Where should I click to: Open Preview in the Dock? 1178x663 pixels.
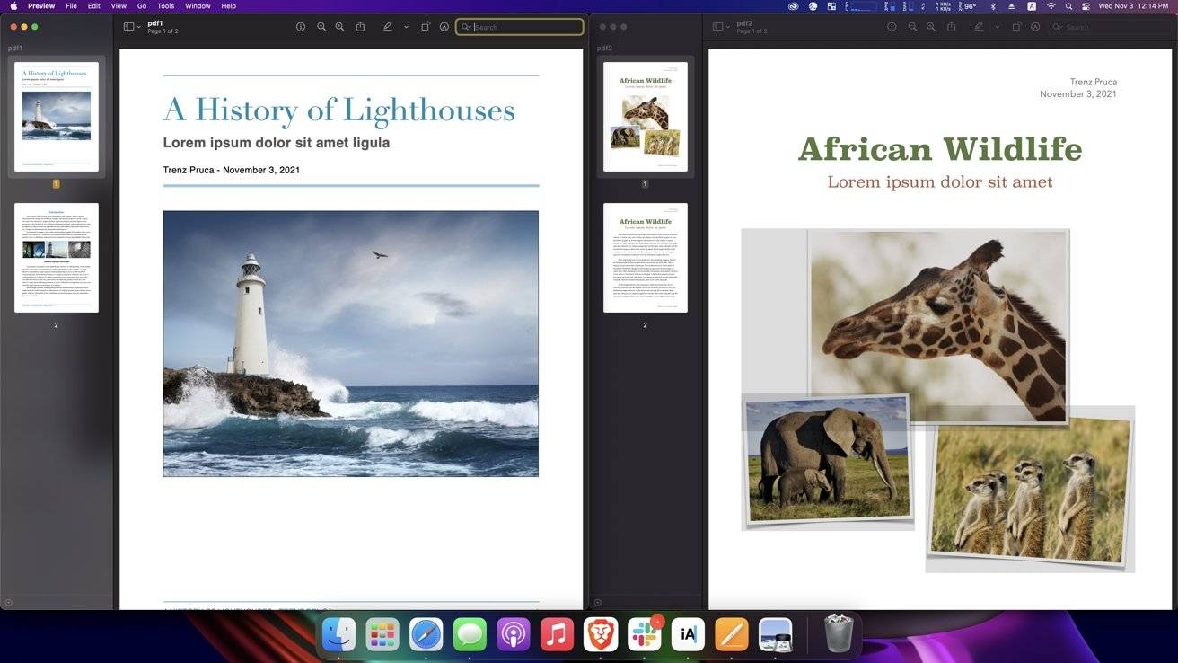(774, 634)
